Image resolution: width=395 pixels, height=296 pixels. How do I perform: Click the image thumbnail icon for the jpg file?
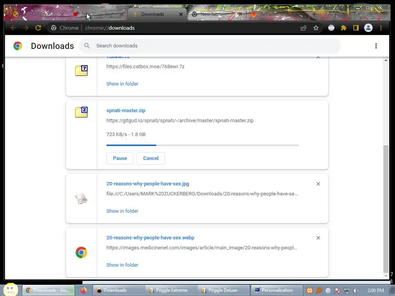click(x=81, y=198)
